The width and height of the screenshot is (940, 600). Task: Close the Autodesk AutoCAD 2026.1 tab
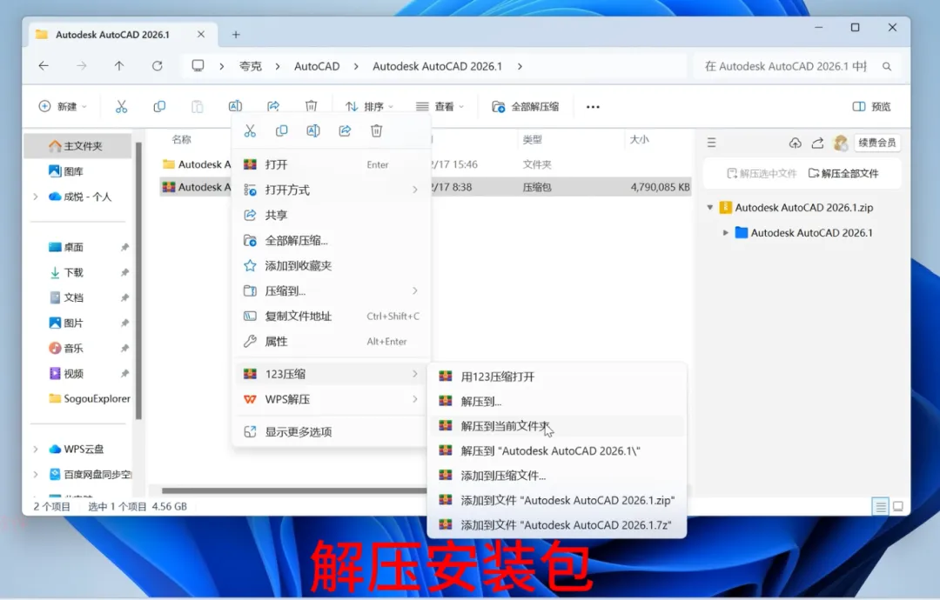tap(201, 35)
